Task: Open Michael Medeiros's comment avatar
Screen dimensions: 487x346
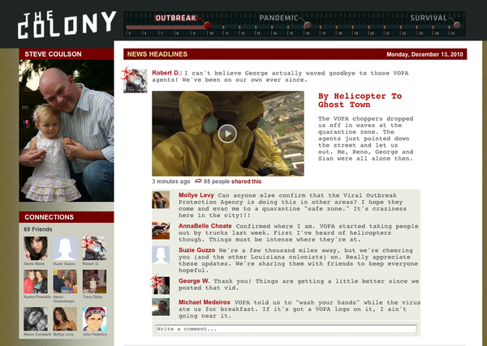Action: pos(161,306)
